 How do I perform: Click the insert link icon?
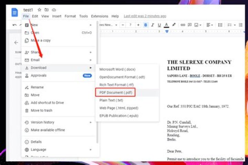point(183,25)
